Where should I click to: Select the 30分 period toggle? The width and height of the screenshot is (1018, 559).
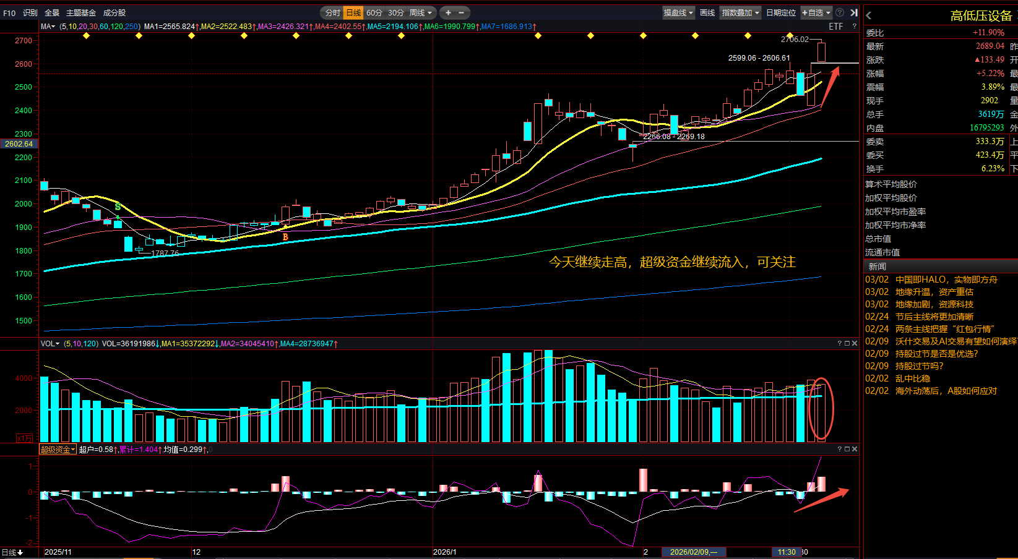(x=396, y=12)
